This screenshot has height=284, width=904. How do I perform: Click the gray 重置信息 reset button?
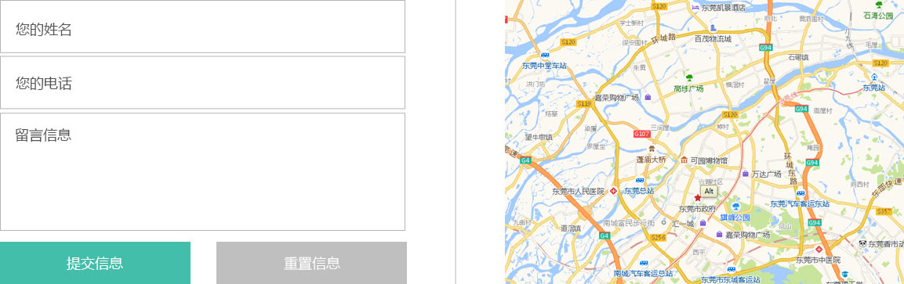point(311,263)
